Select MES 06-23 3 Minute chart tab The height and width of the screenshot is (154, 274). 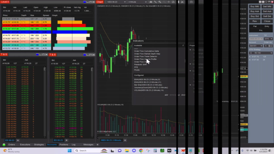[111, 140]
